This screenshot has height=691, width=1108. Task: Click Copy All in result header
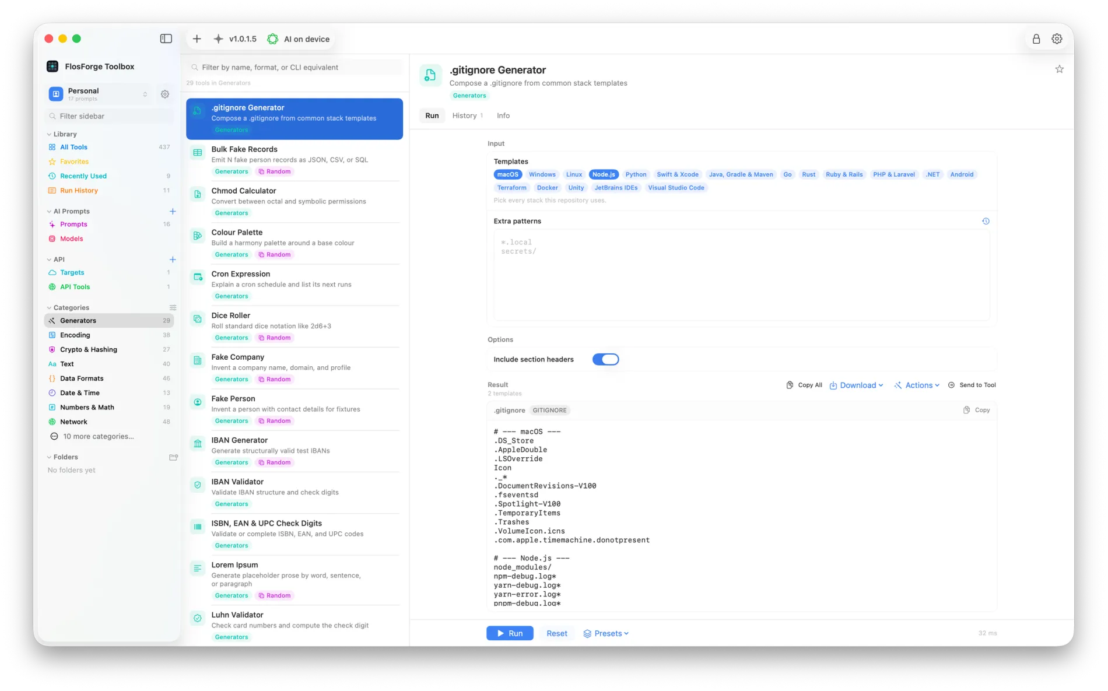[x=804, y=385]
